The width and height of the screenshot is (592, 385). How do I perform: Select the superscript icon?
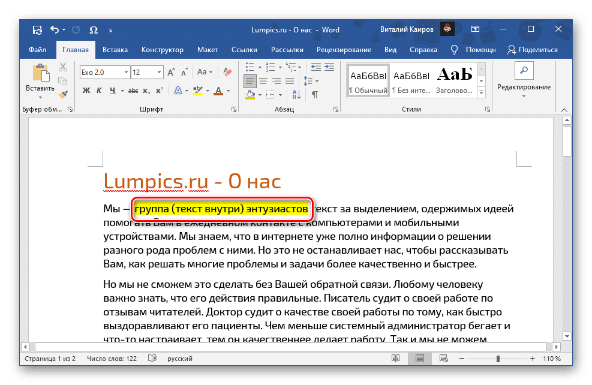pyautogui.click(x=159, y=89)
